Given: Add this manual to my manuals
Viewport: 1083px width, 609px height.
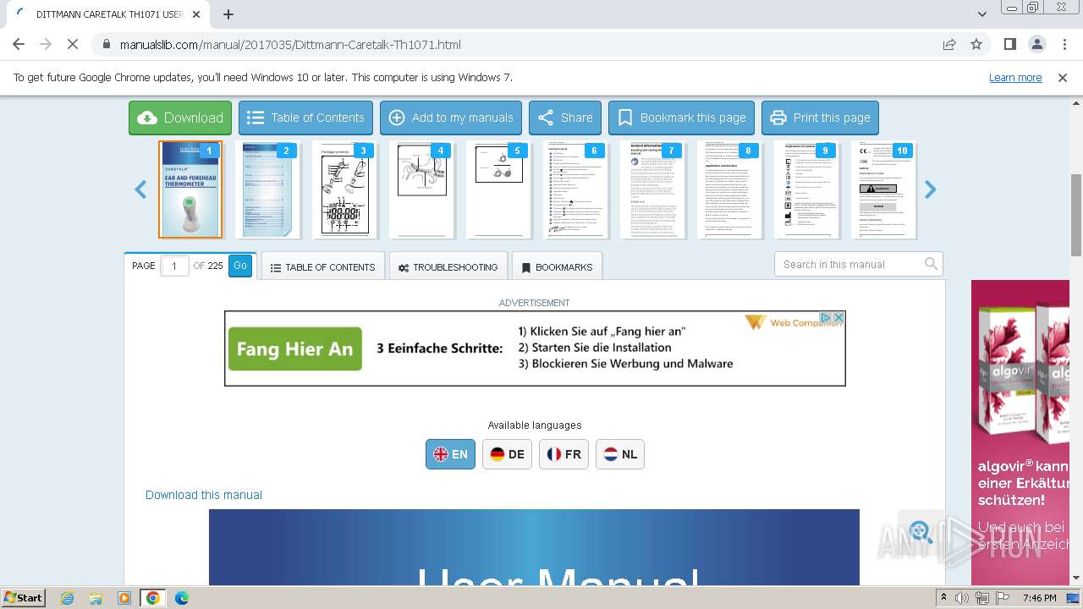Looking at the screenshot, I should (x=451, y=118).
